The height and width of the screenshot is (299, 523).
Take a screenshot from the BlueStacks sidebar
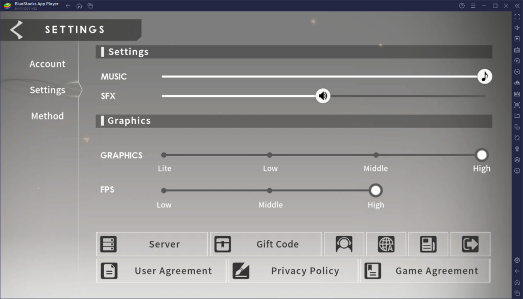pos(517,104)
